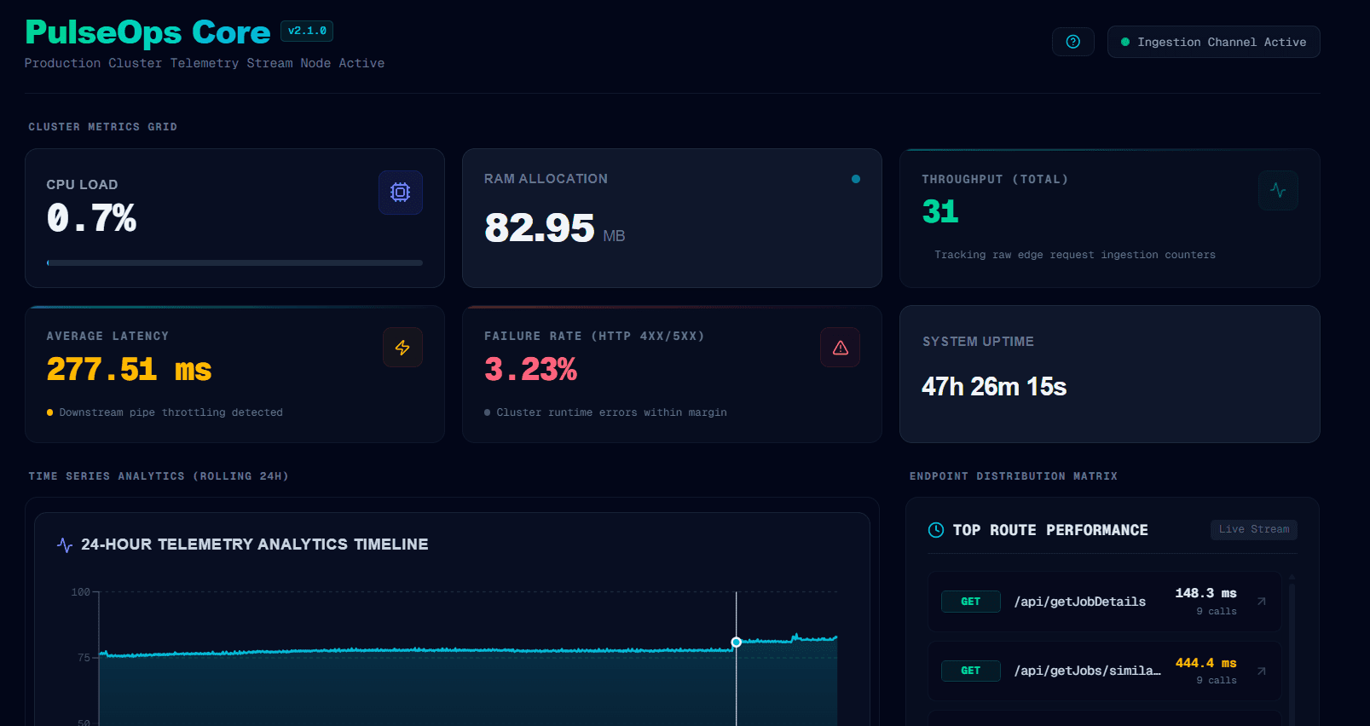Click the 82.95 RAM allocation value
This screenshot has height=726, width=1370.
(x=539, y=228)
